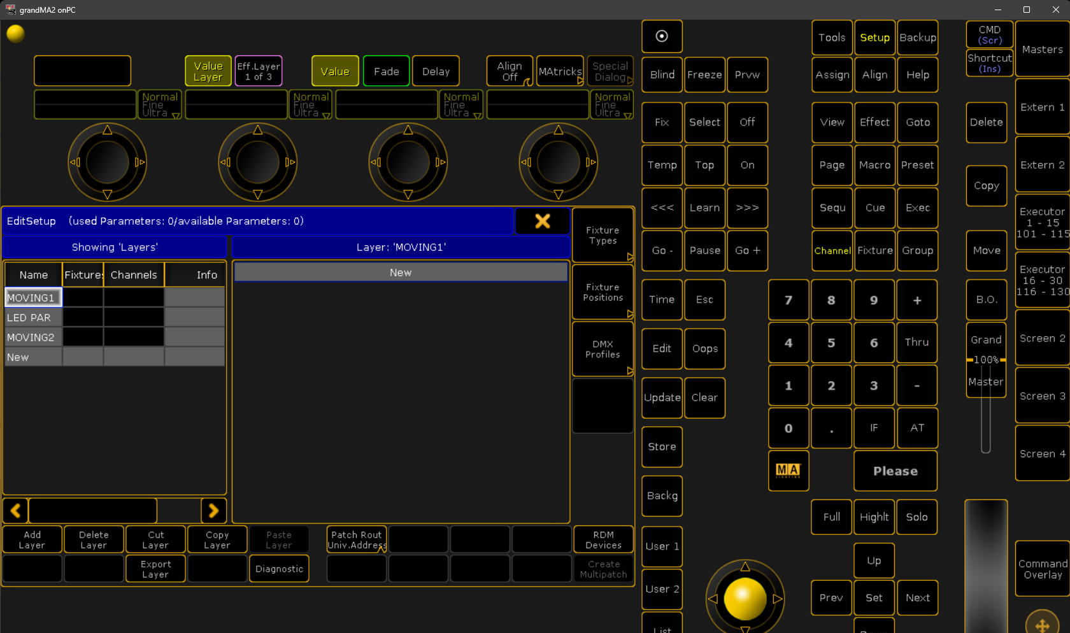
Task: Toggle the Value Layer button
Action: point(208,71)
